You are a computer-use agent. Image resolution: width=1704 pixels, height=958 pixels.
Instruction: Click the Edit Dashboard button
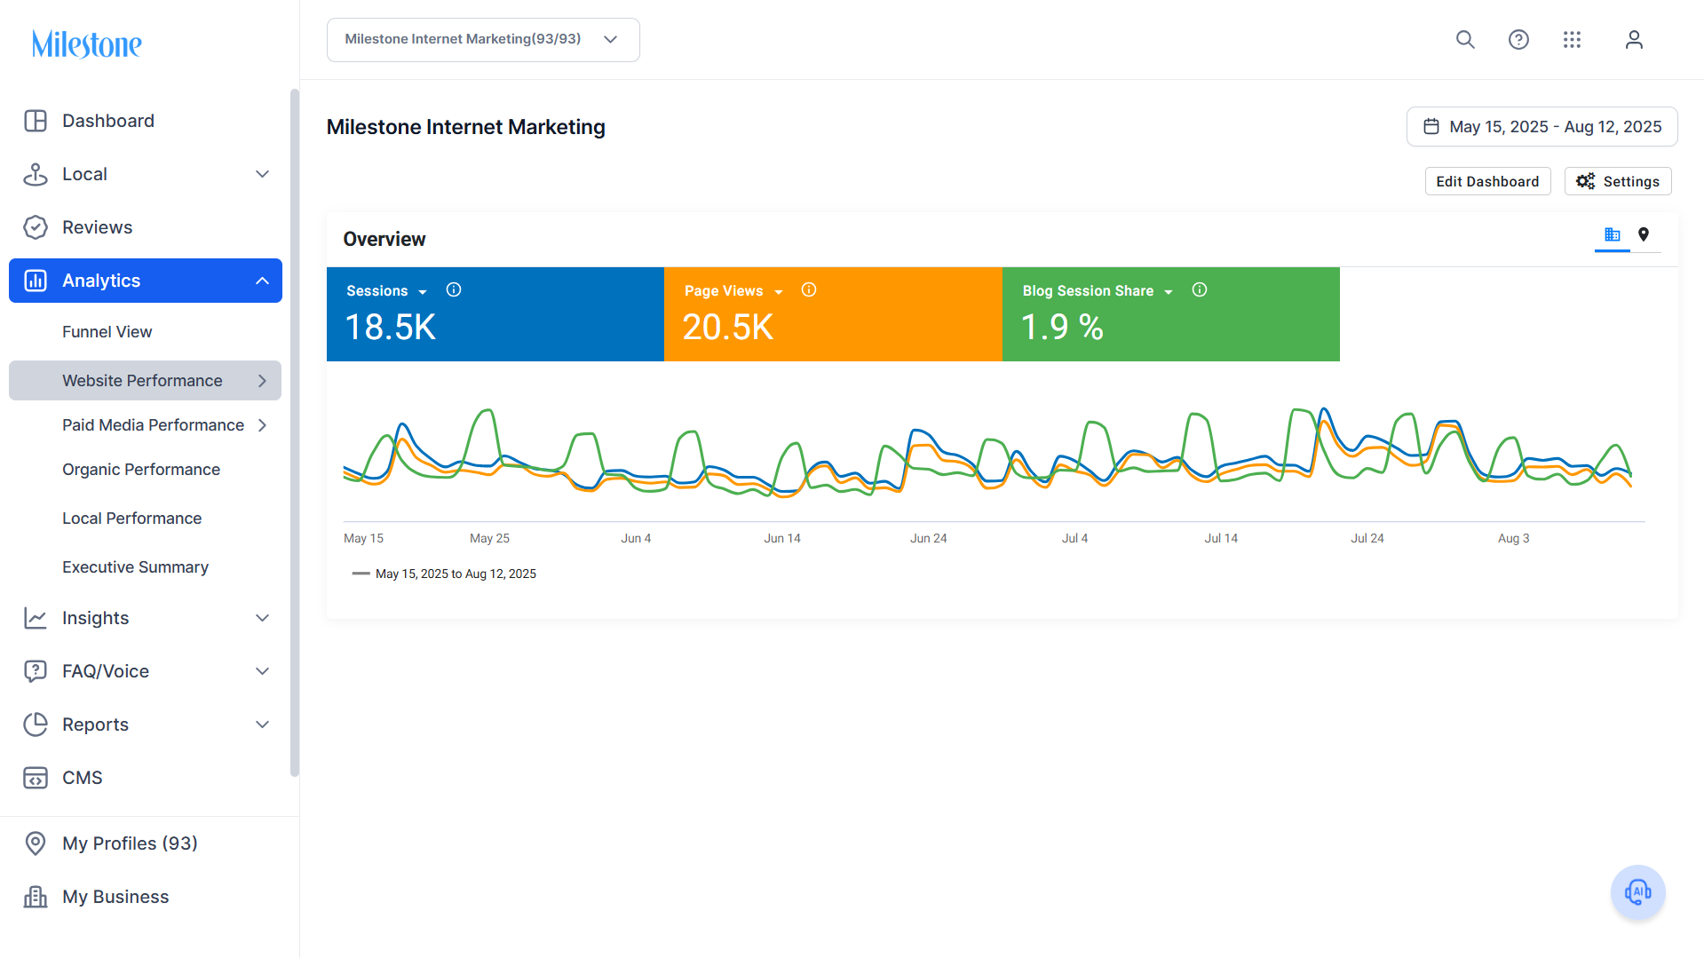coord(1487,182)
